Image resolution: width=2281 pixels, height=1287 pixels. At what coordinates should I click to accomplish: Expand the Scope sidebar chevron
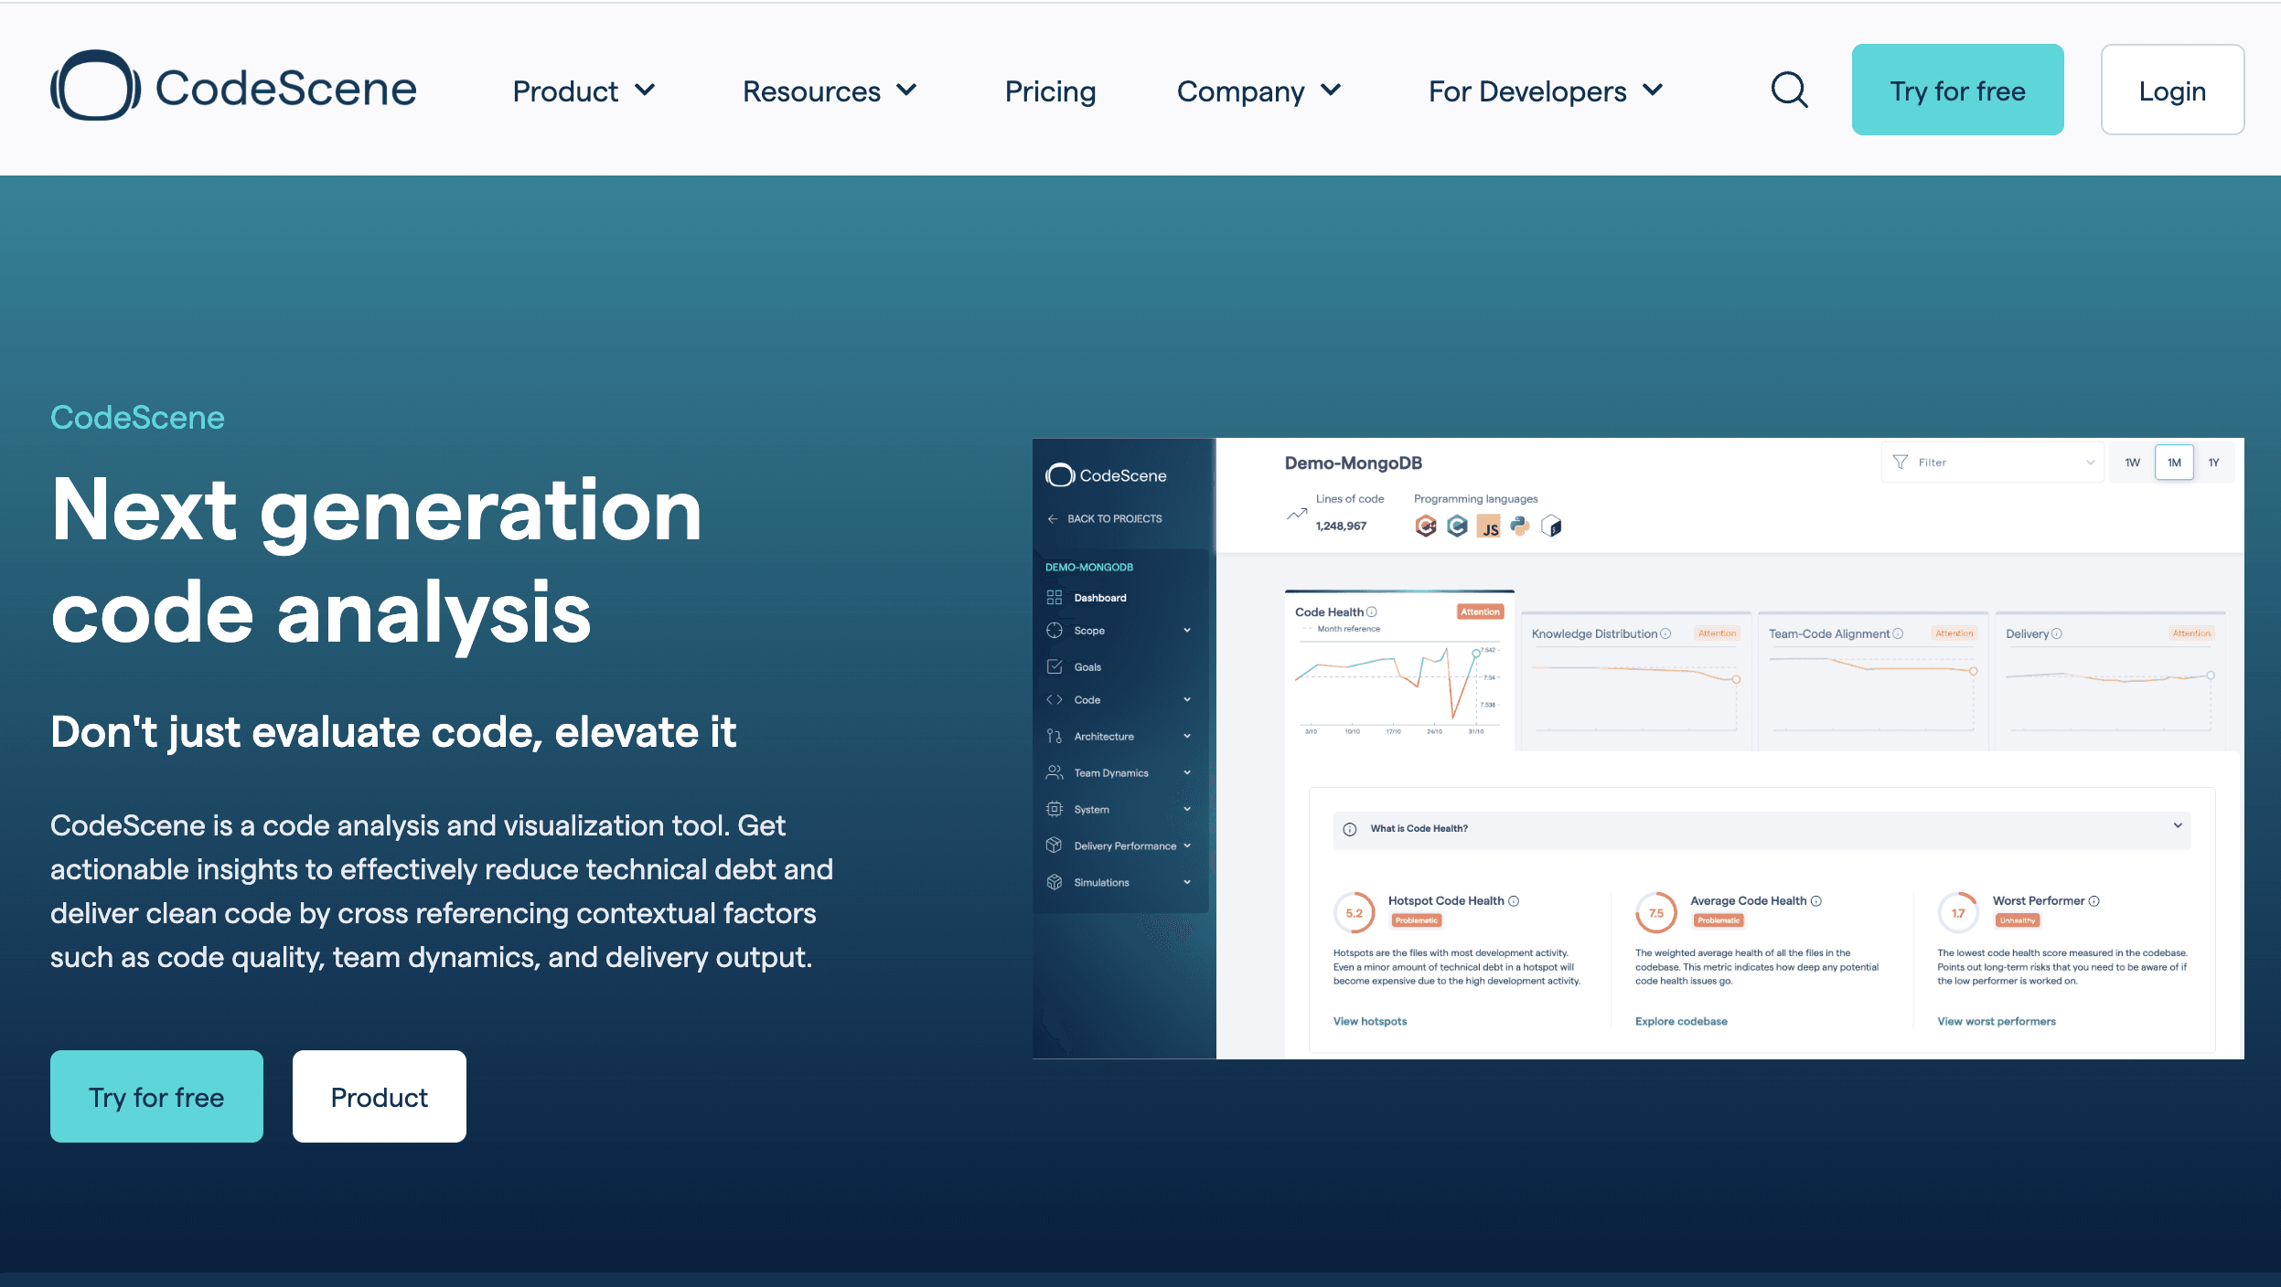pyautogui.click(x=1187, y=631)
